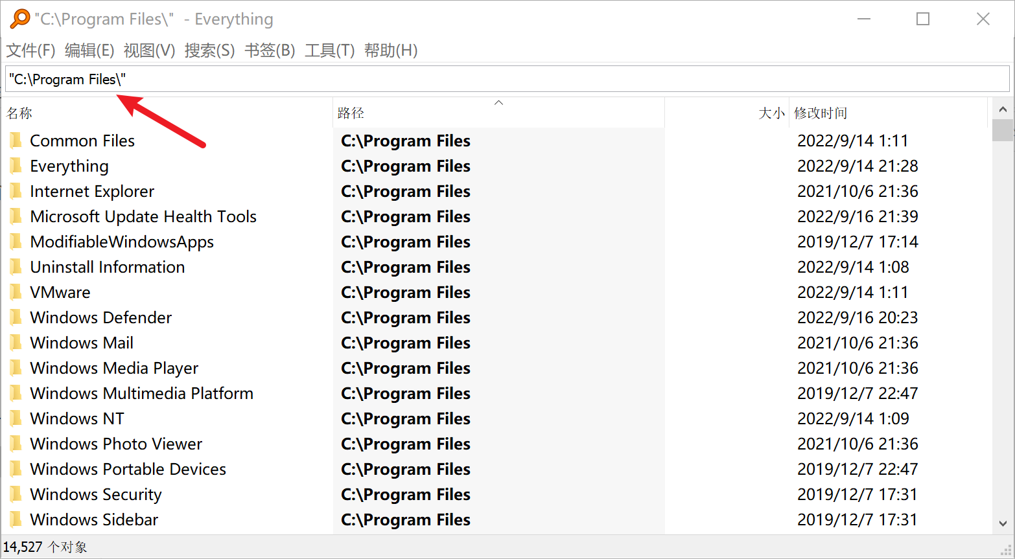Open the 书签(B) bookmarks menu

(270, 50)
